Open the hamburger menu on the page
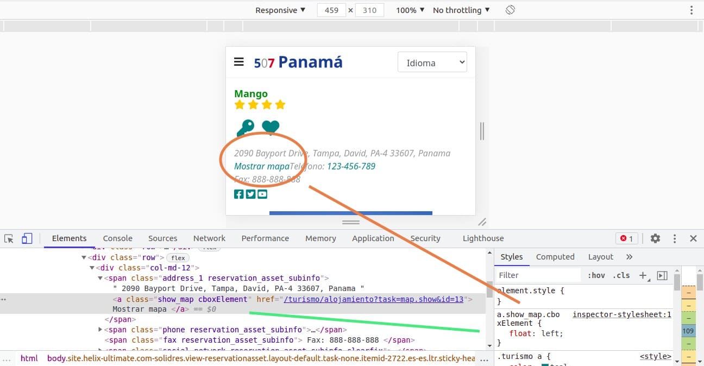Viewport: 704px width, 366px height. click(x=238, y=62)
